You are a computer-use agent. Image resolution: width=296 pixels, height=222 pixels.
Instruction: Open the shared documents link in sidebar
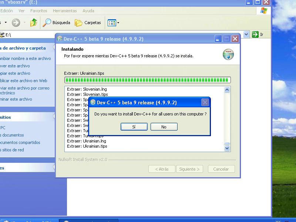(20, 142)
